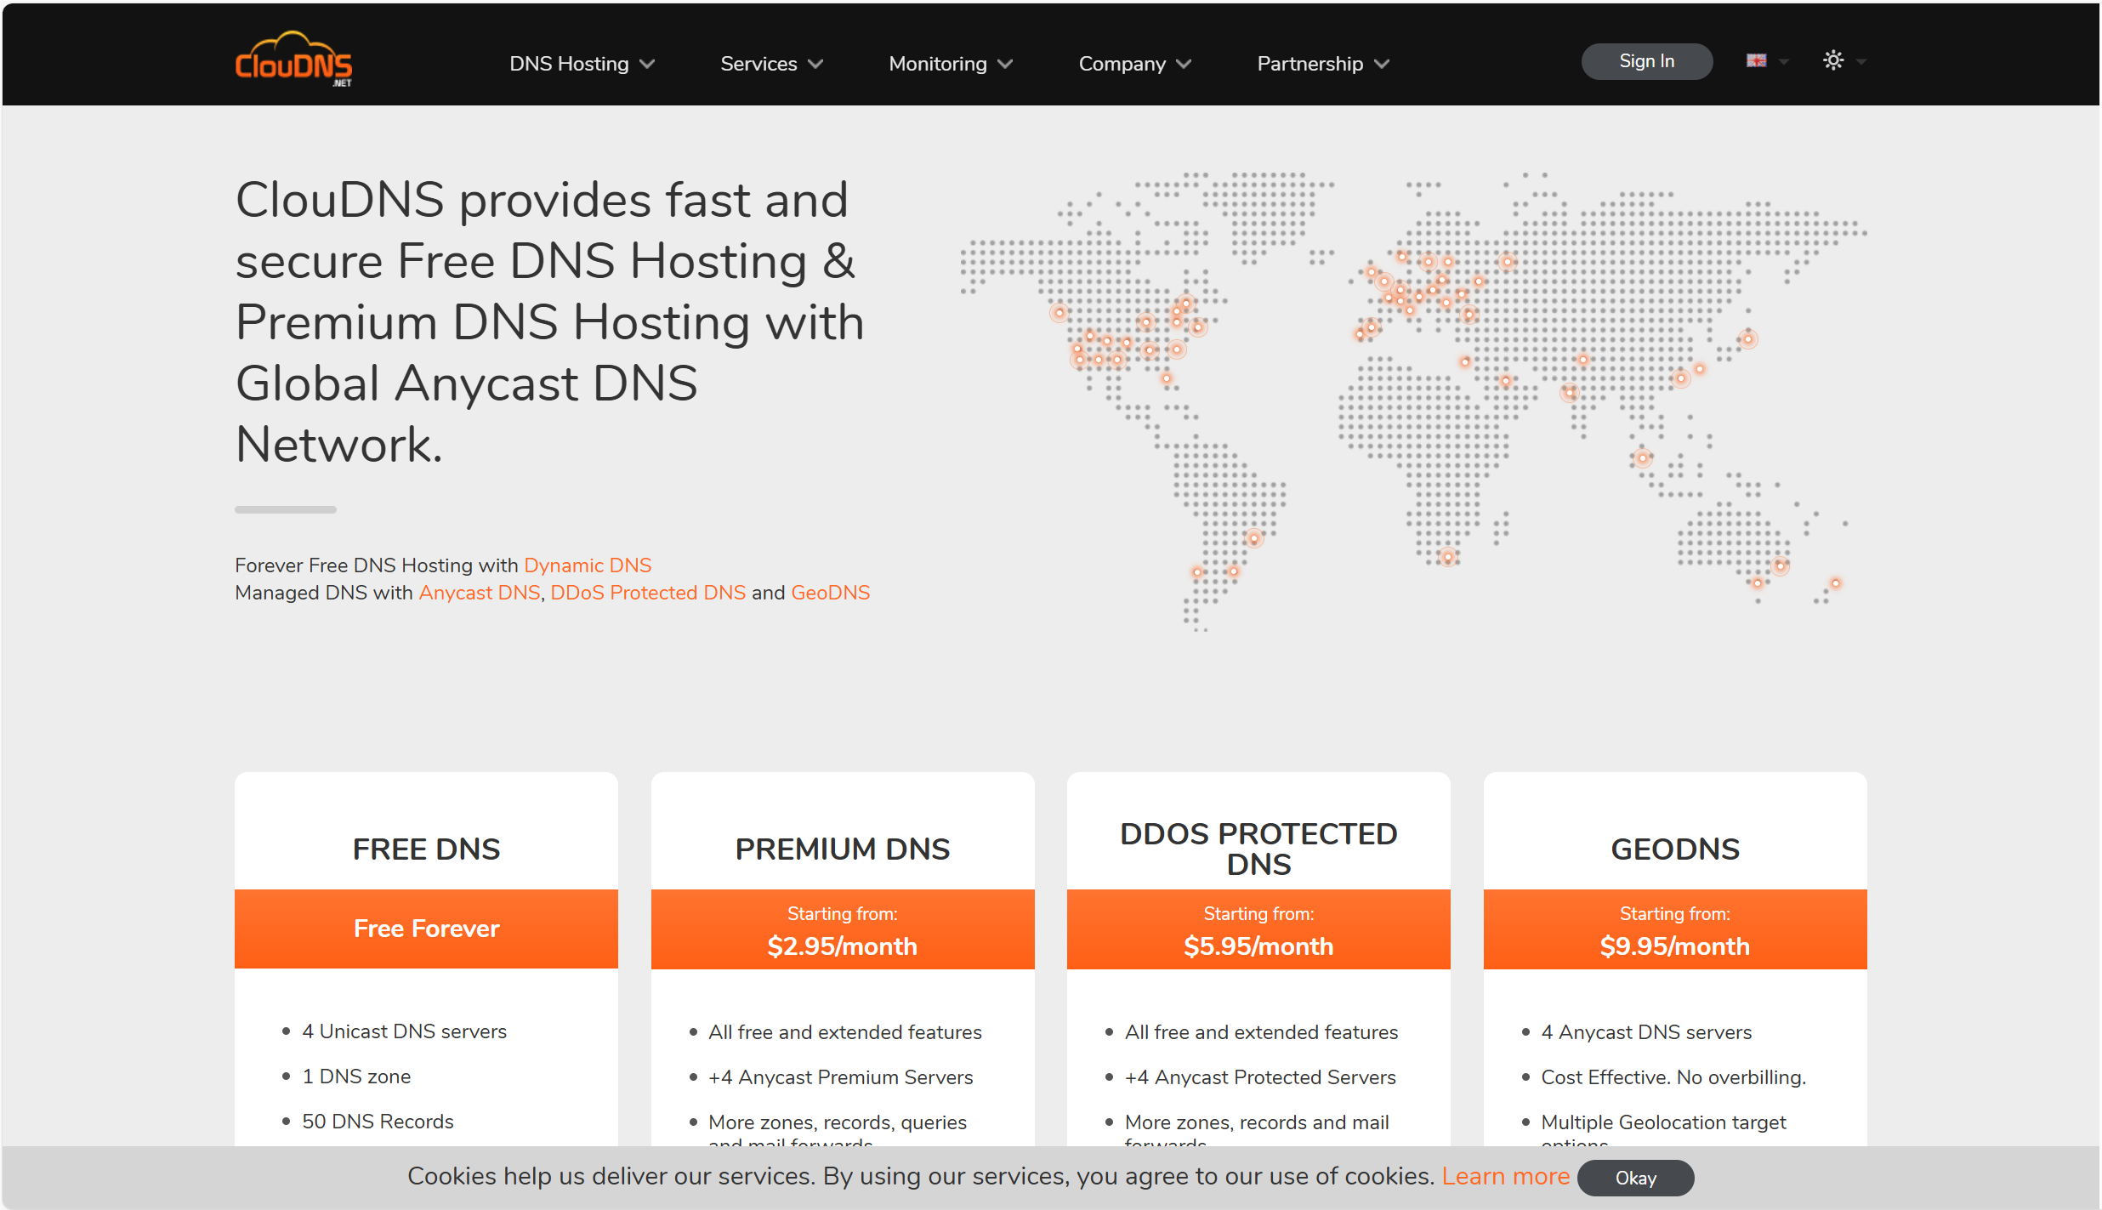Click Premium card 'All free and extended features'
Screen dimensions: 2102x1210
tap(845, 1032)
